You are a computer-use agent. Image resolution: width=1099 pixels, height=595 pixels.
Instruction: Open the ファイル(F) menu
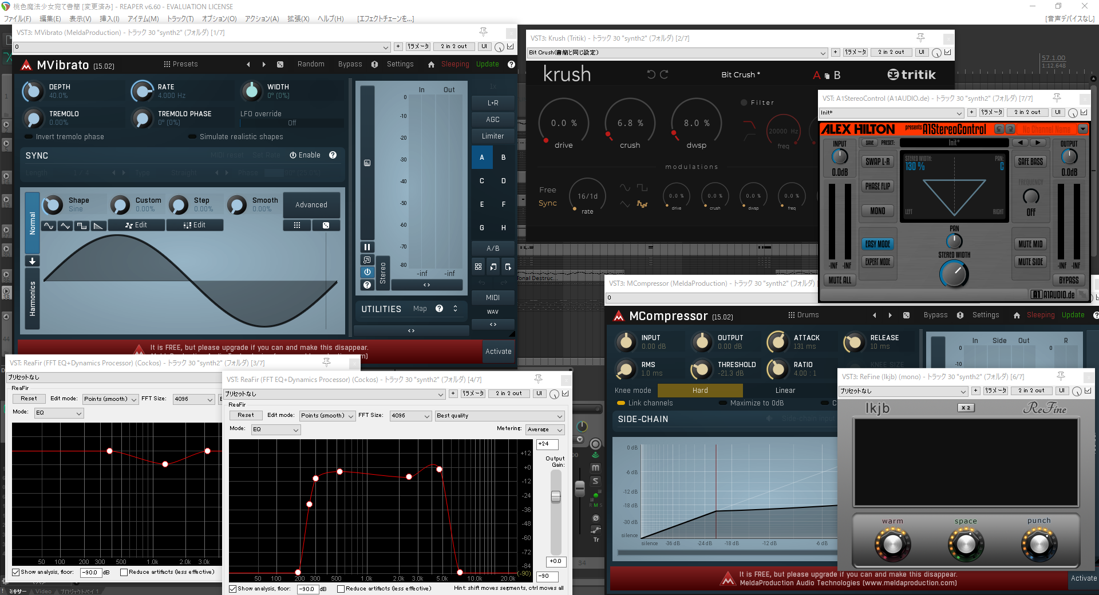coord(18,19)
